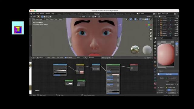
Task: Open the Random Walk subsurface method dropdown
Action: 171,85
